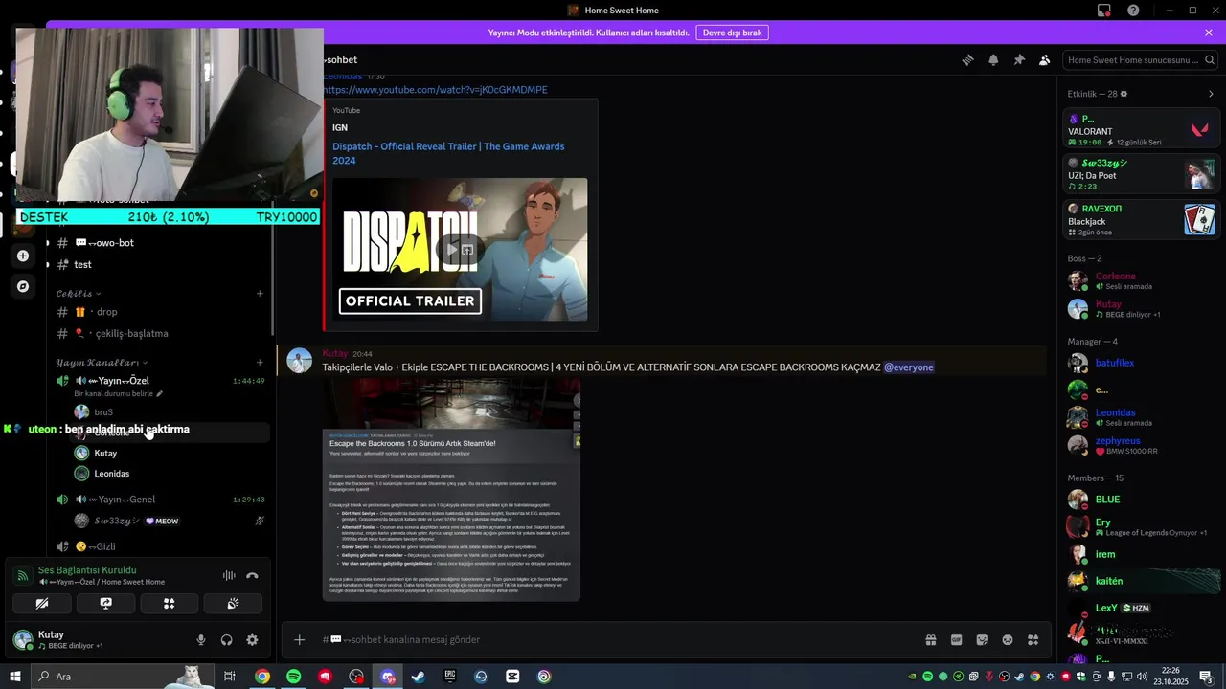Click member Ery playing League of Legends
Screen dimensions: 1226x689
point(1141,527)
